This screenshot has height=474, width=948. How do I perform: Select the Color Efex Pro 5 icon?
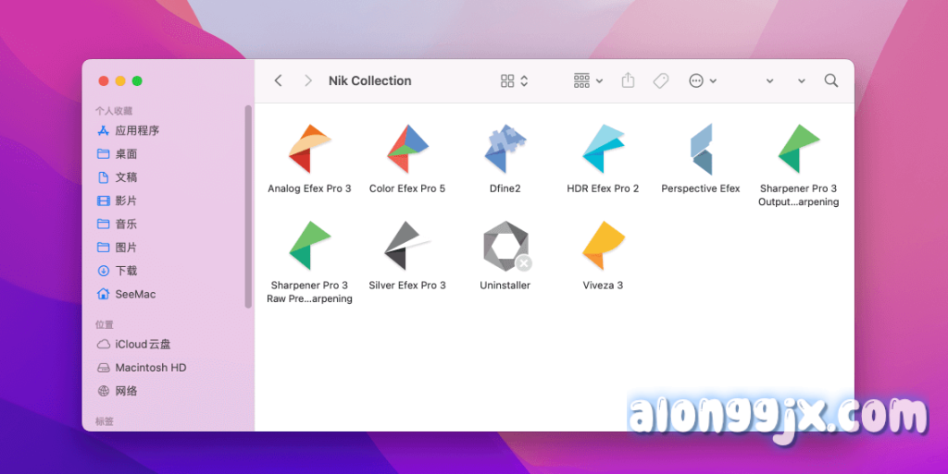407,150
